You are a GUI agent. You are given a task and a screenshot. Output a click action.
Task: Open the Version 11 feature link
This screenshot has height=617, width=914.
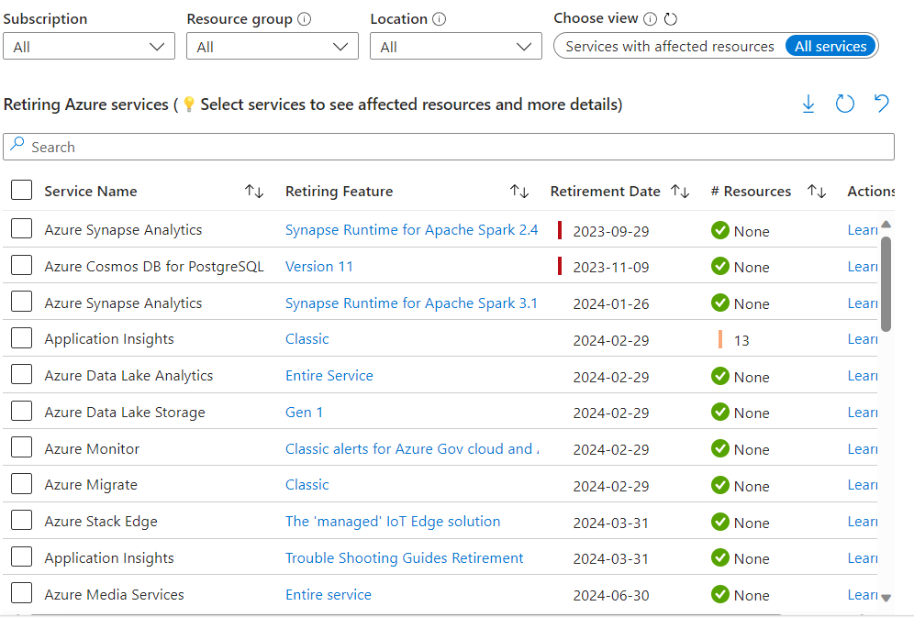tap(319, 267)
